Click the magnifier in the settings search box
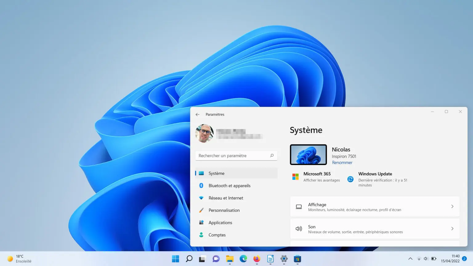 click(x=272, y=155)
